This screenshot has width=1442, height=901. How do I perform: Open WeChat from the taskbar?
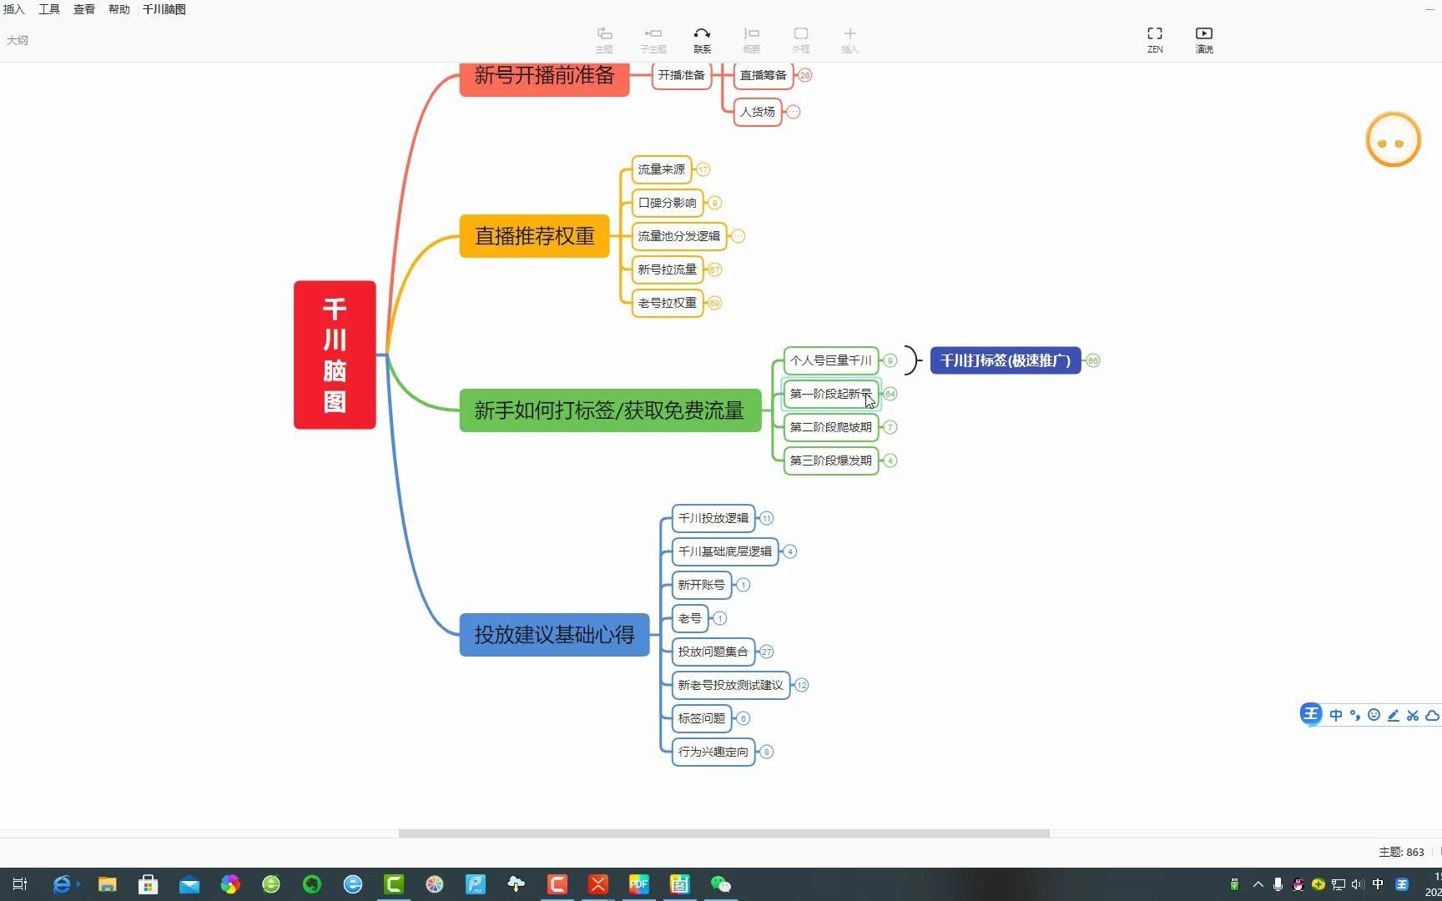pos(721,884)
